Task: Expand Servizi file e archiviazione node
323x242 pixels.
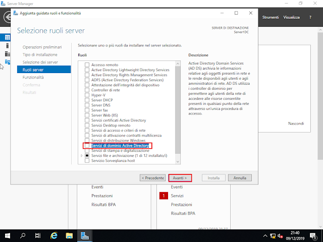Action: pos(82,156)
